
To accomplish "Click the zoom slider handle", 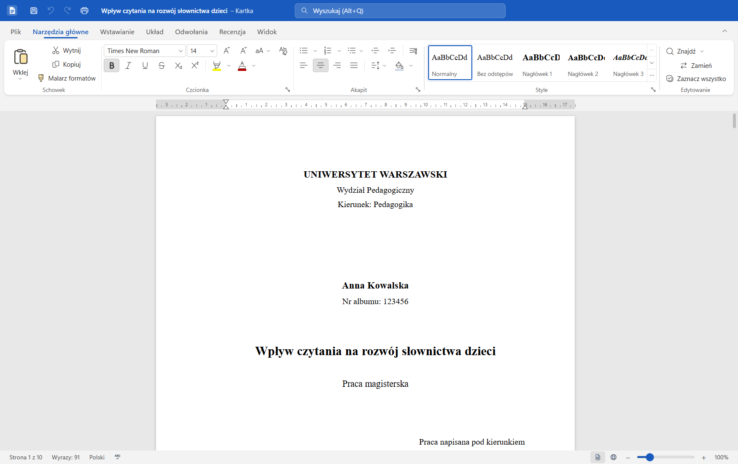I will point(650,457).
